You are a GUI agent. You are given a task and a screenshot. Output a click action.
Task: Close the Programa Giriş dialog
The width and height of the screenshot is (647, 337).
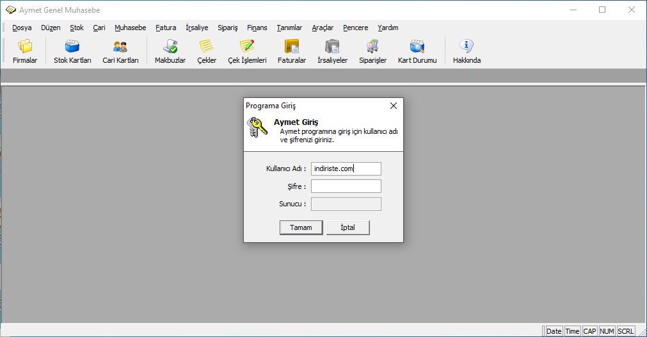[x=394, y=106]
